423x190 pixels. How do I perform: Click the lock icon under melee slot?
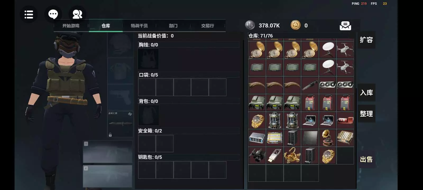tap(110, 135)
